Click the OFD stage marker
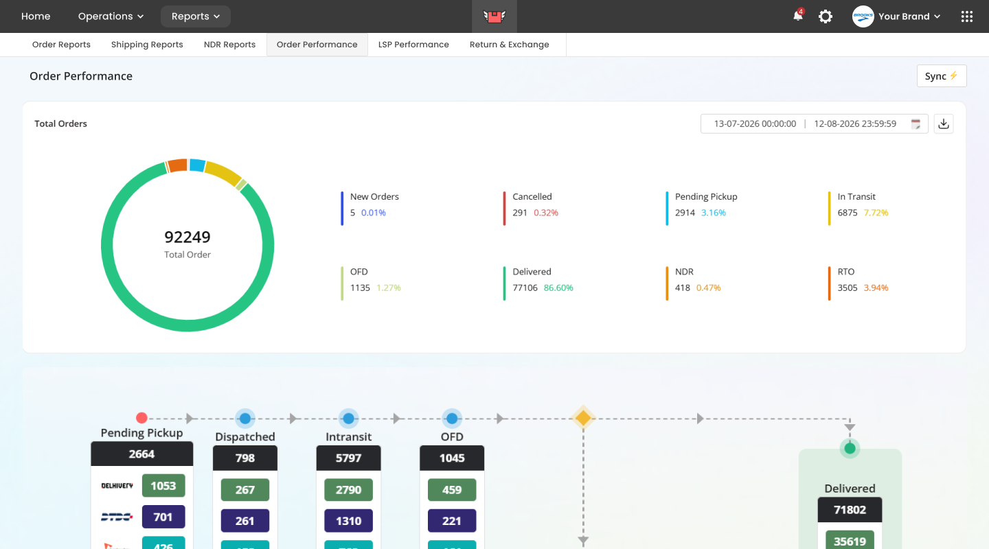The image size is (989, 549). 452,419
